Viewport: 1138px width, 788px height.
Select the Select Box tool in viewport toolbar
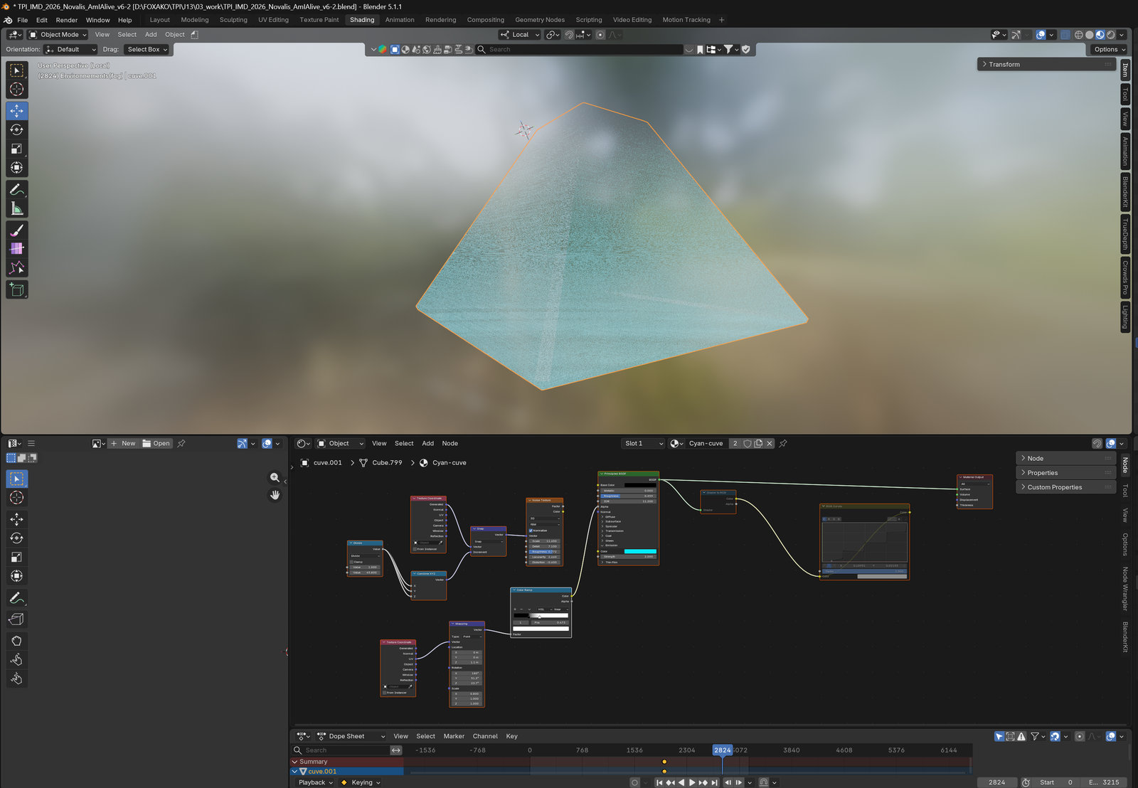tap(17, 70)
